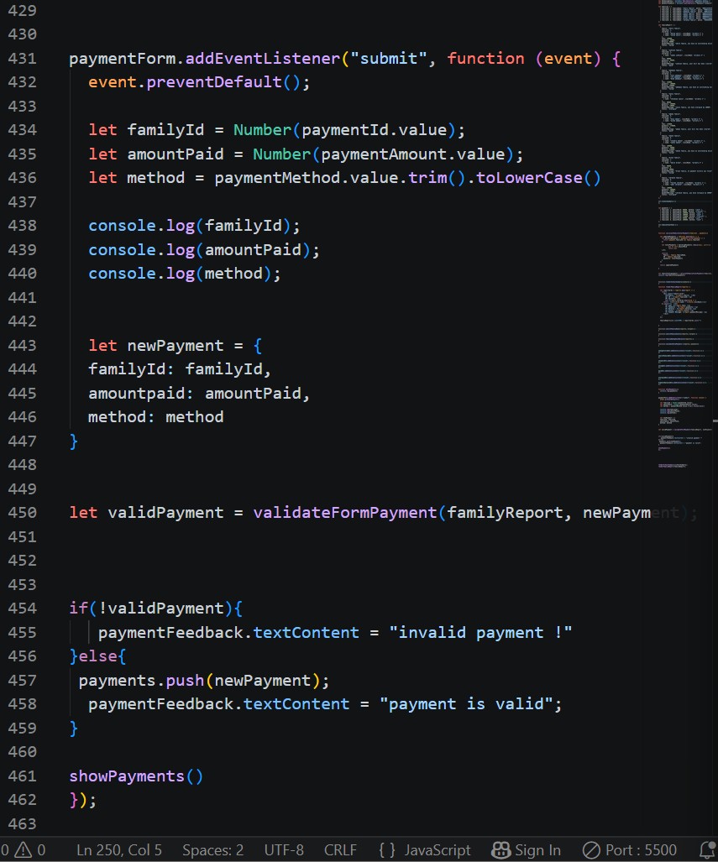
Task: Click showPayments() call on line 461
Action: click(136, 776)
